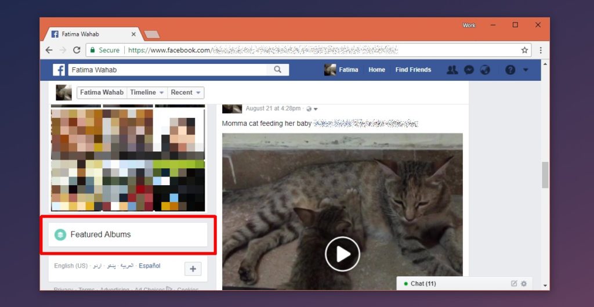Expand the account menu arrow in header
The height and width of the screenshot is (307, 594).
pyautogui.click(x=526, y=70)
